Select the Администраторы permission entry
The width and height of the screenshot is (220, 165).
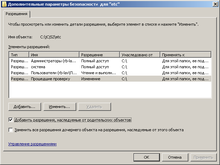pos(53,61)
